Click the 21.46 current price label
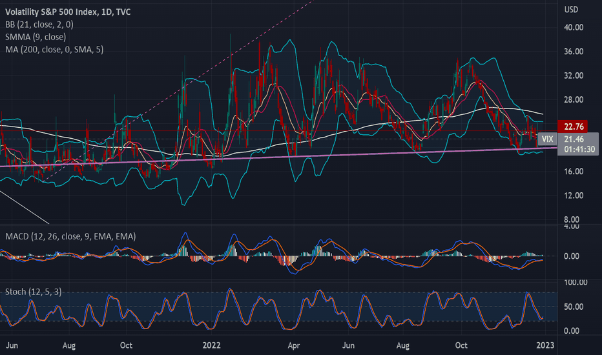 pyautogui.click(x=574, y=139)
